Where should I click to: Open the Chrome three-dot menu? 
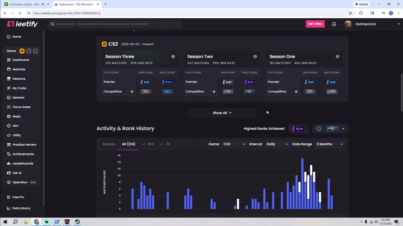pos(399,13)
